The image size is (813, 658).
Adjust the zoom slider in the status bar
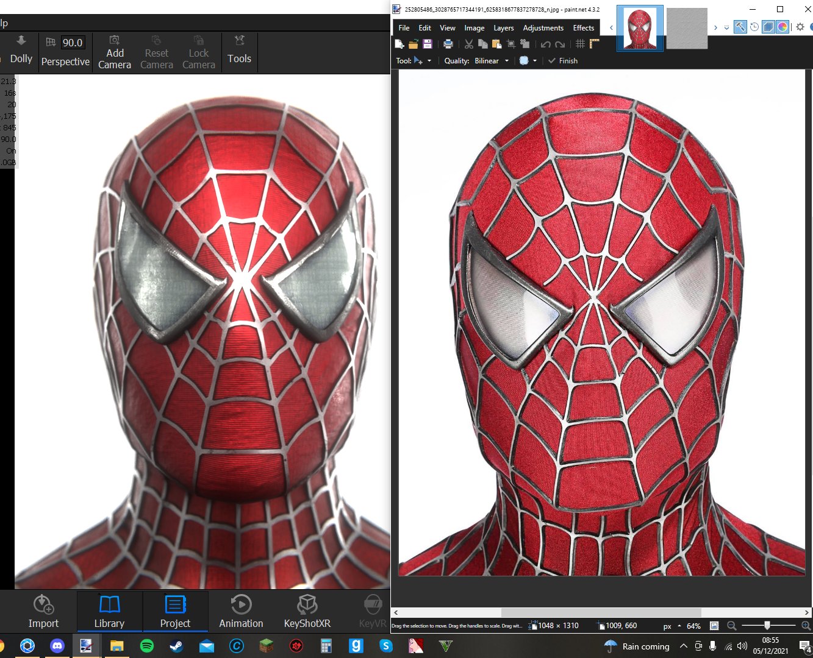tap(767, 625)
